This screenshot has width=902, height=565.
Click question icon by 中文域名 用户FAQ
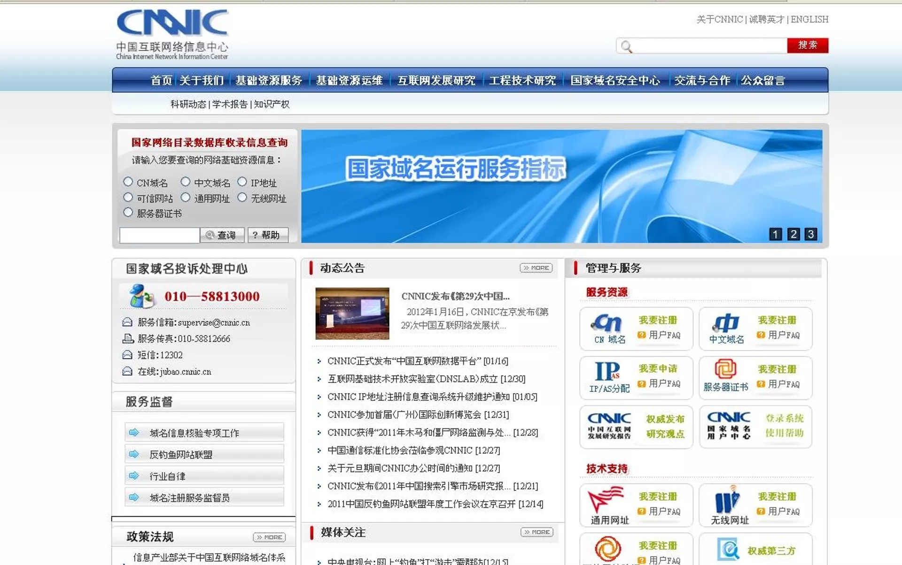[x=761, y=335]
